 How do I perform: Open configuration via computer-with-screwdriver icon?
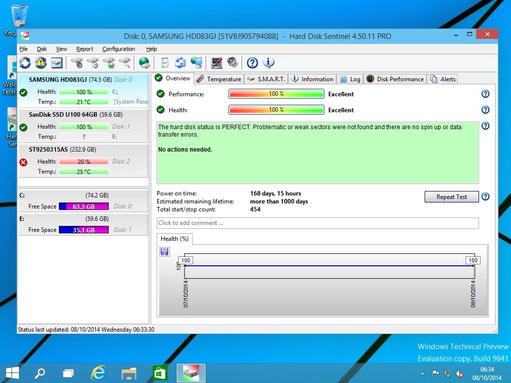click(x=217, y=62)
